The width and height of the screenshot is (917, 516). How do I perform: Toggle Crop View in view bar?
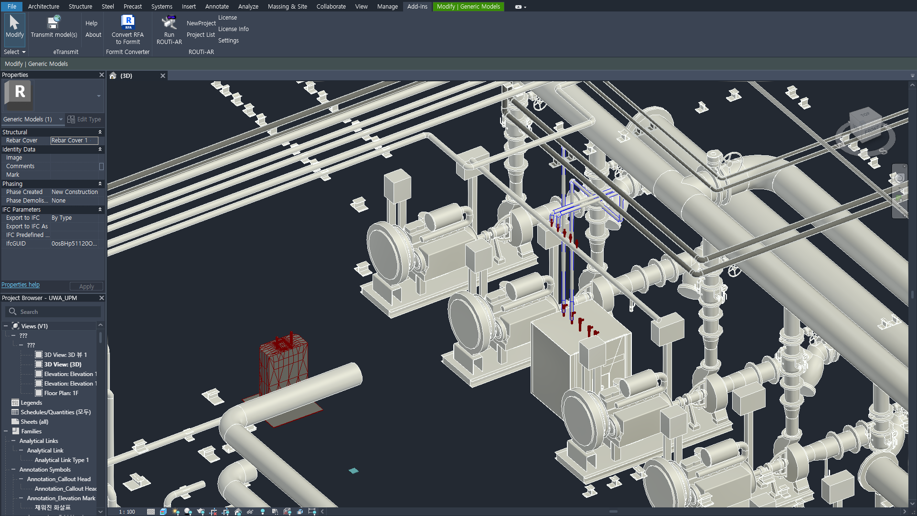coord(213,512)
